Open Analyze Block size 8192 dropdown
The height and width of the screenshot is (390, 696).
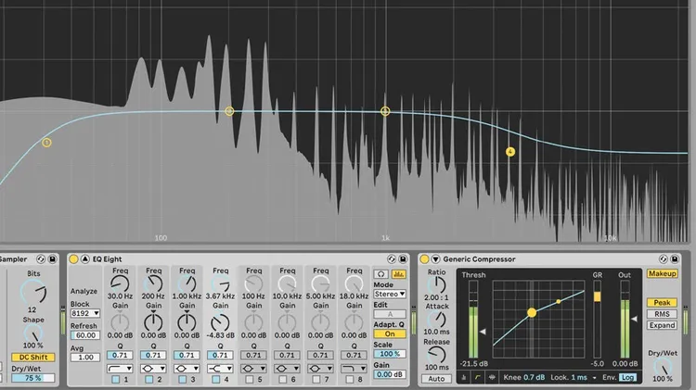[84, 313]
